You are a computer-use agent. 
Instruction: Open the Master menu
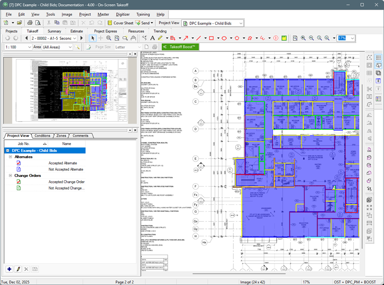[x=103, y=14]
